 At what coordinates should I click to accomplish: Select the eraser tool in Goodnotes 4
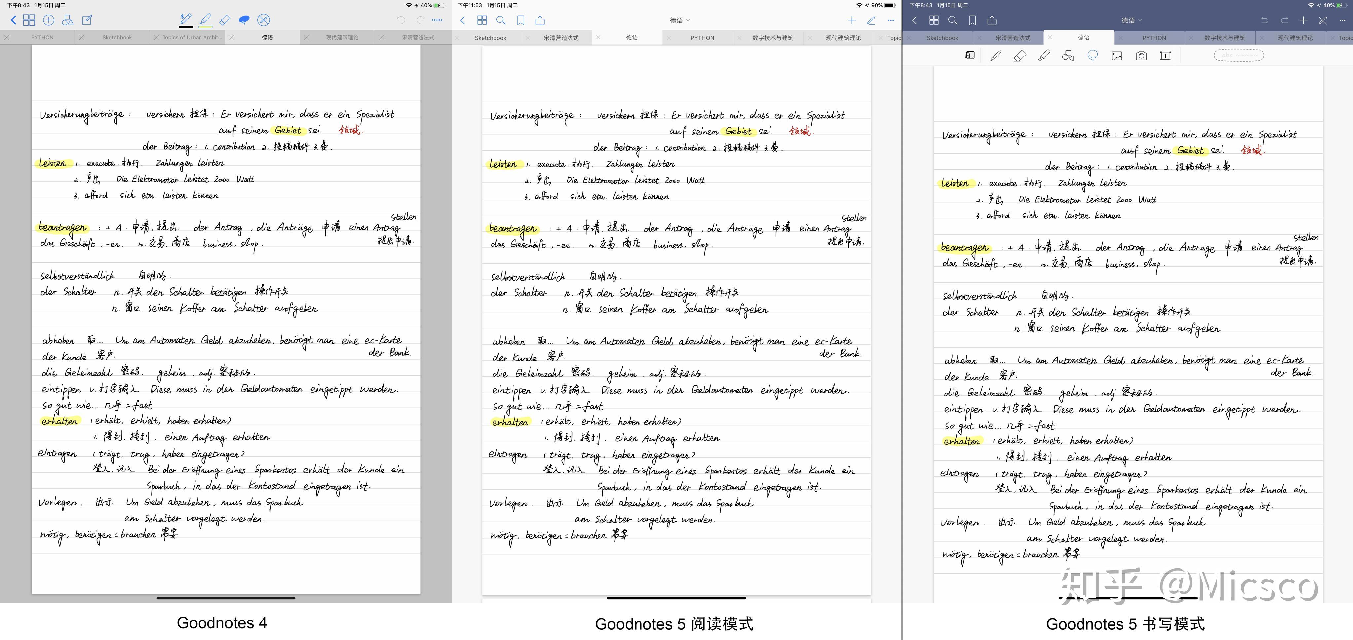(x=225, y=20)
